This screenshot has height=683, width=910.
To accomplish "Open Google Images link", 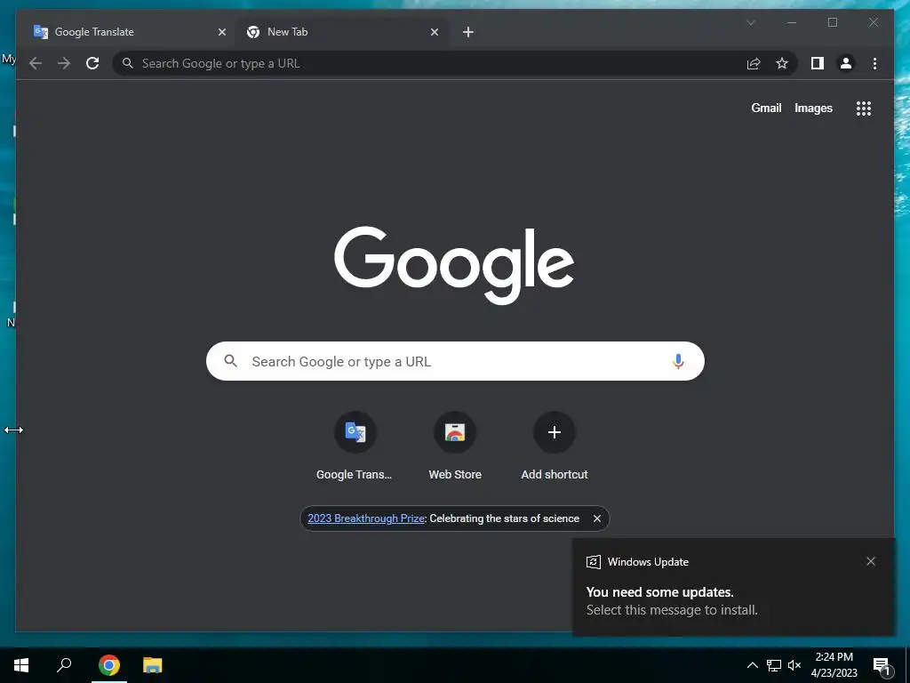I will (813, 108).
